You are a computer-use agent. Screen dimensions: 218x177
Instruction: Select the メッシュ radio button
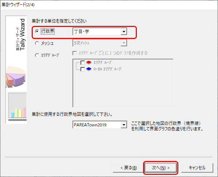(x=37, y=43)
